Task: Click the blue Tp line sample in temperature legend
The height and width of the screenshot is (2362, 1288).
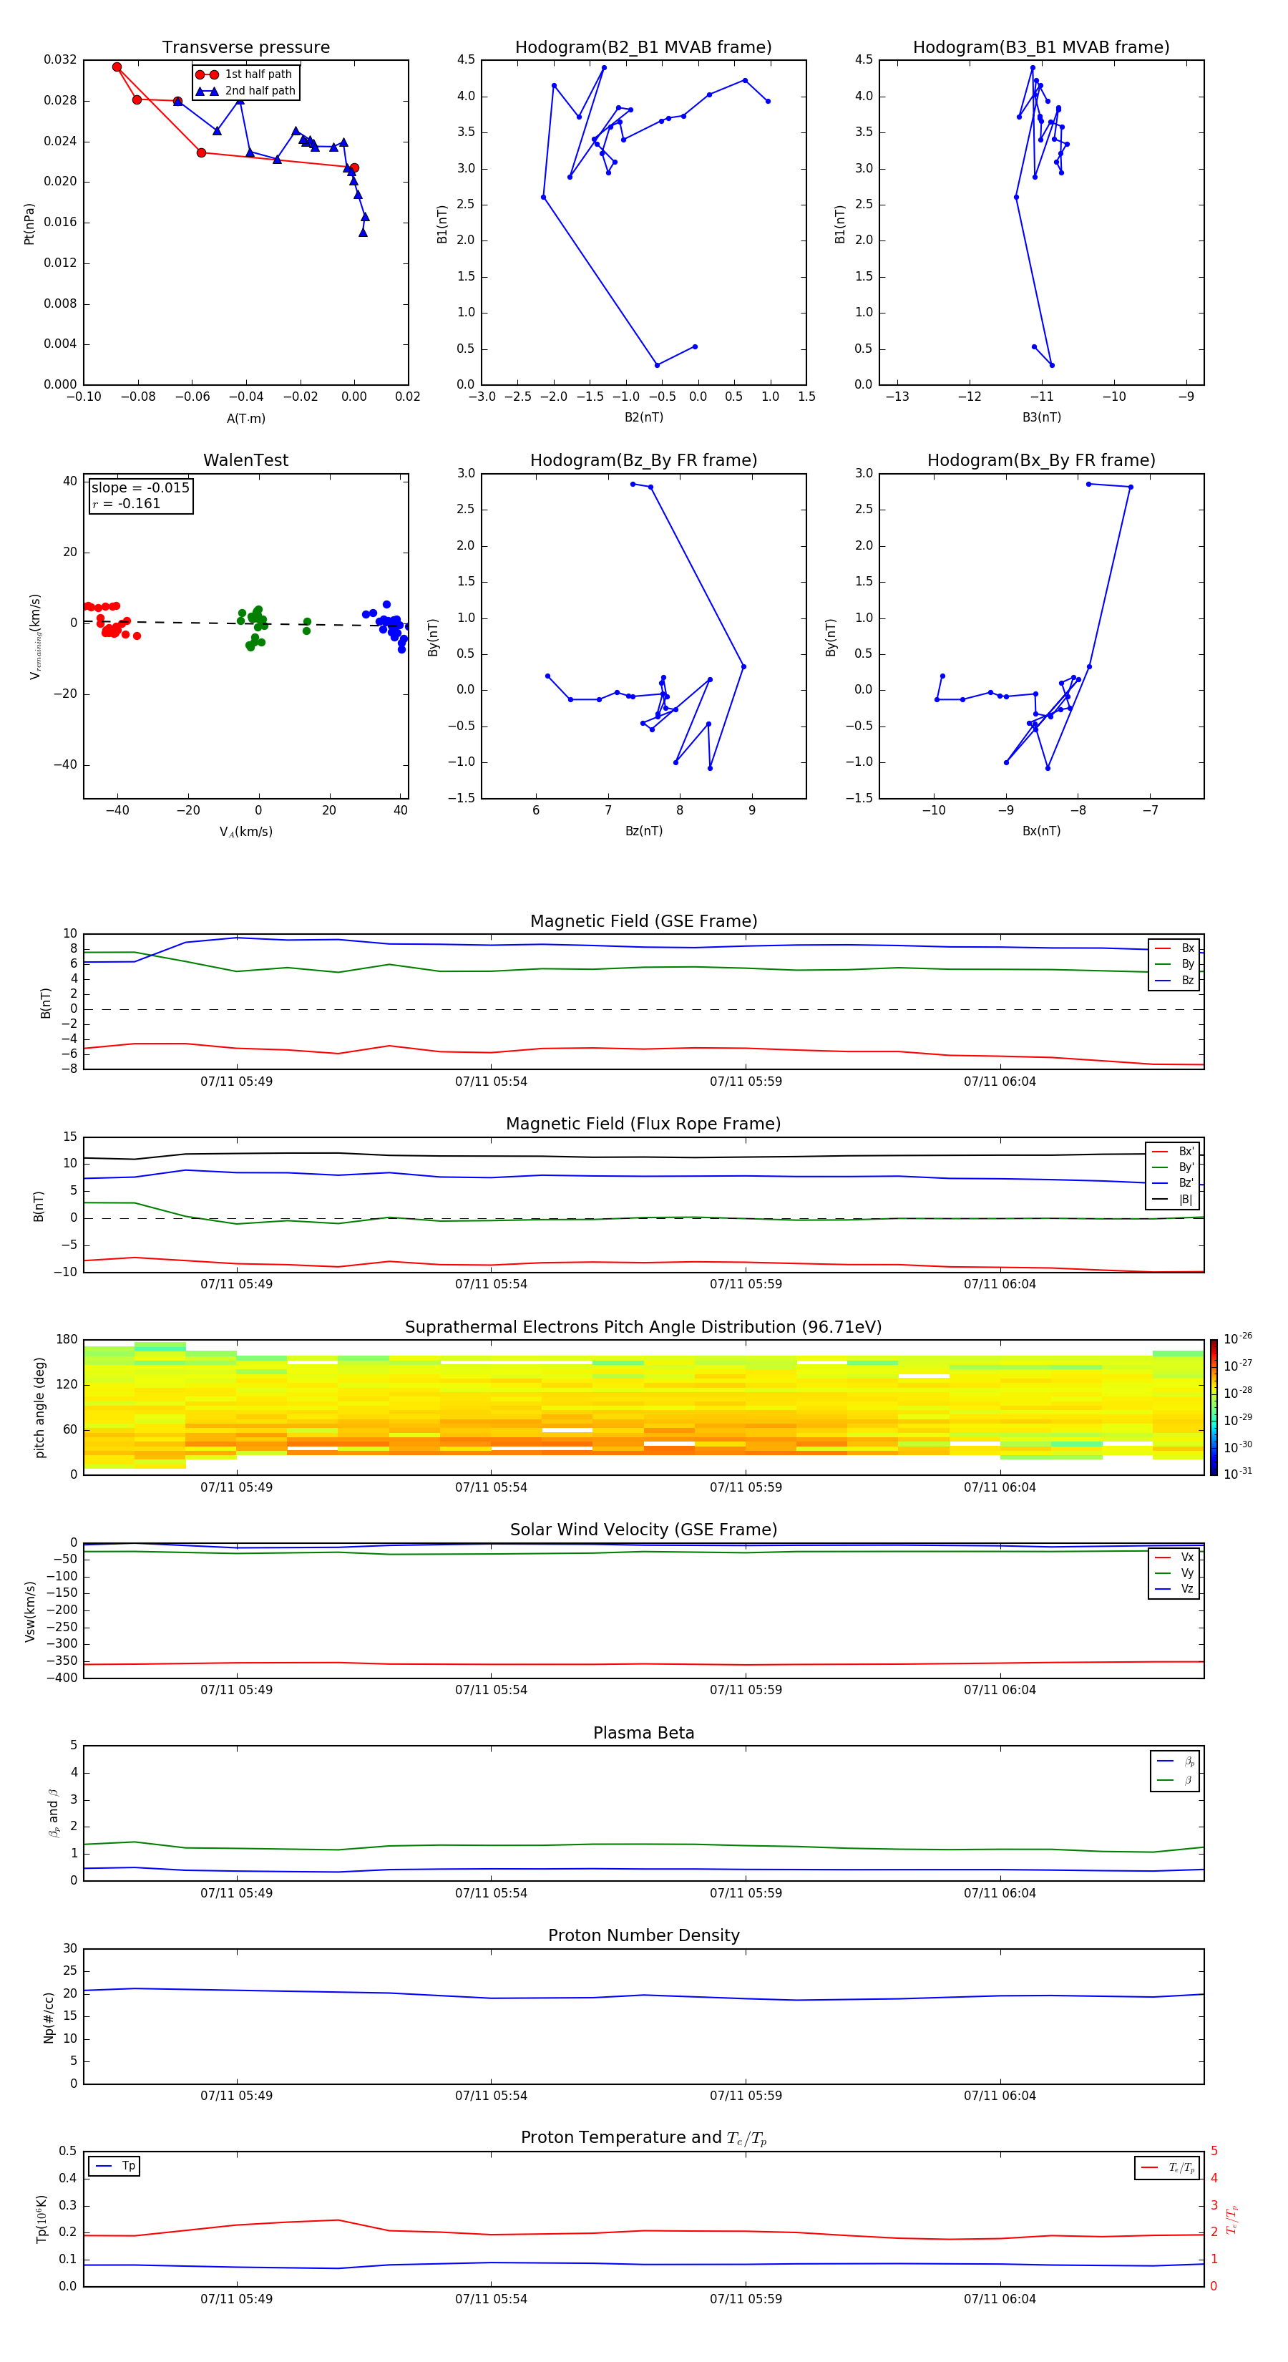Action: click(x=102, y=2166)
